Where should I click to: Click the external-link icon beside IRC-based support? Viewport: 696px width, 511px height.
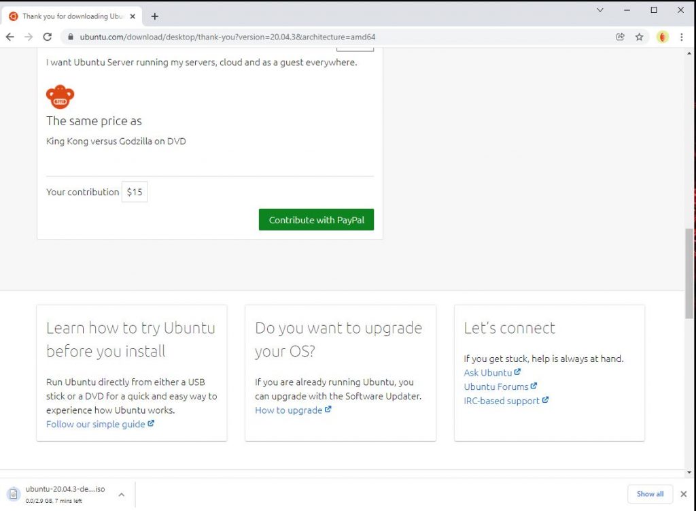[x=545, y=399]
